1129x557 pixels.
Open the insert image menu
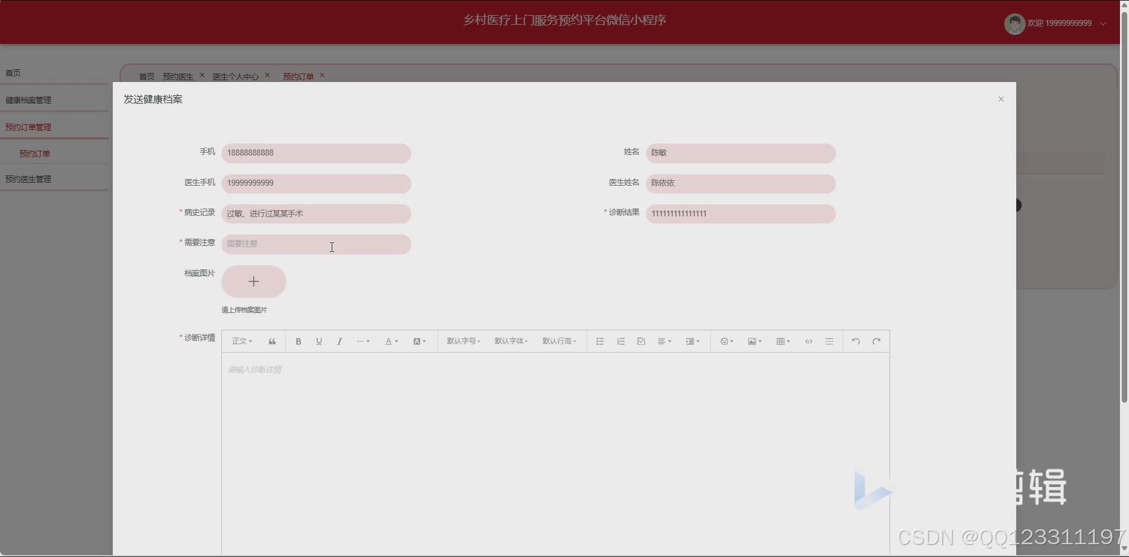click(754, 341)
